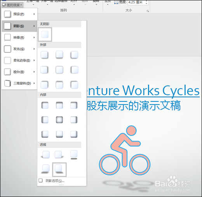The height and width of the screenshot is (197, 202).
Task: Pick third inner shadow in 内部 row two
Action: pyautogui.click(x=74, y=120)
